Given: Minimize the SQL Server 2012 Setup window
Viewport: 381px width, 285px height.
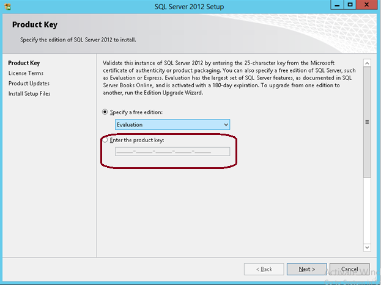Looking at the screenshot, I should tap(337, 5).
